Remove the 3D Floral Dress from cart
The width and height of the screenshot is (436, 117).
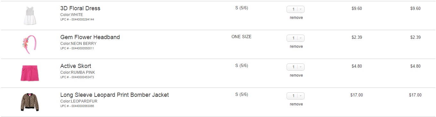(x=296, y=18)
